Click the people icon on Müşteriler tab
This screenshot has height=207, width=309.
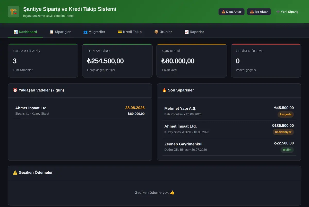click(85, 32)
